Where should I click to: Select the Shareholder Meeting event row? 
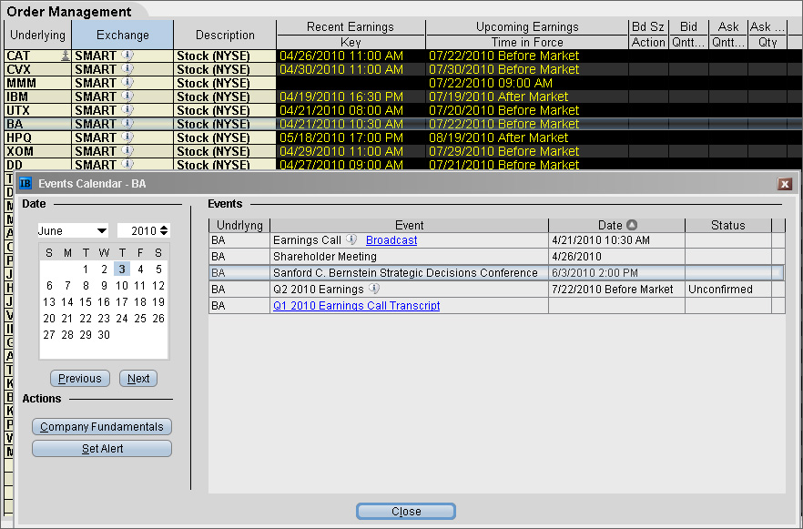[x=497, y=257]
